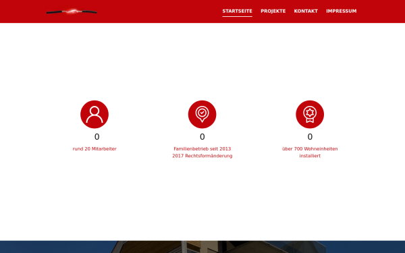Select "über 700 Wohneinheiten installiert" text

pyautogui.click(x=310, y=152)
